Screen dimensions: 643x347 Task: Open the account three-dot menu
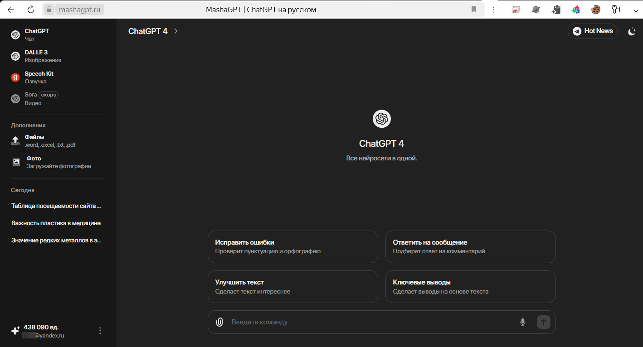tap(100, 331)
